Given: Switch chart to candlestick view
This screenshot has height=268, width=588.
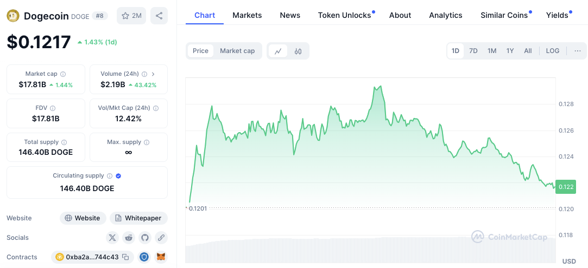Looking at the screenshot, I should [x=298, y=51].
